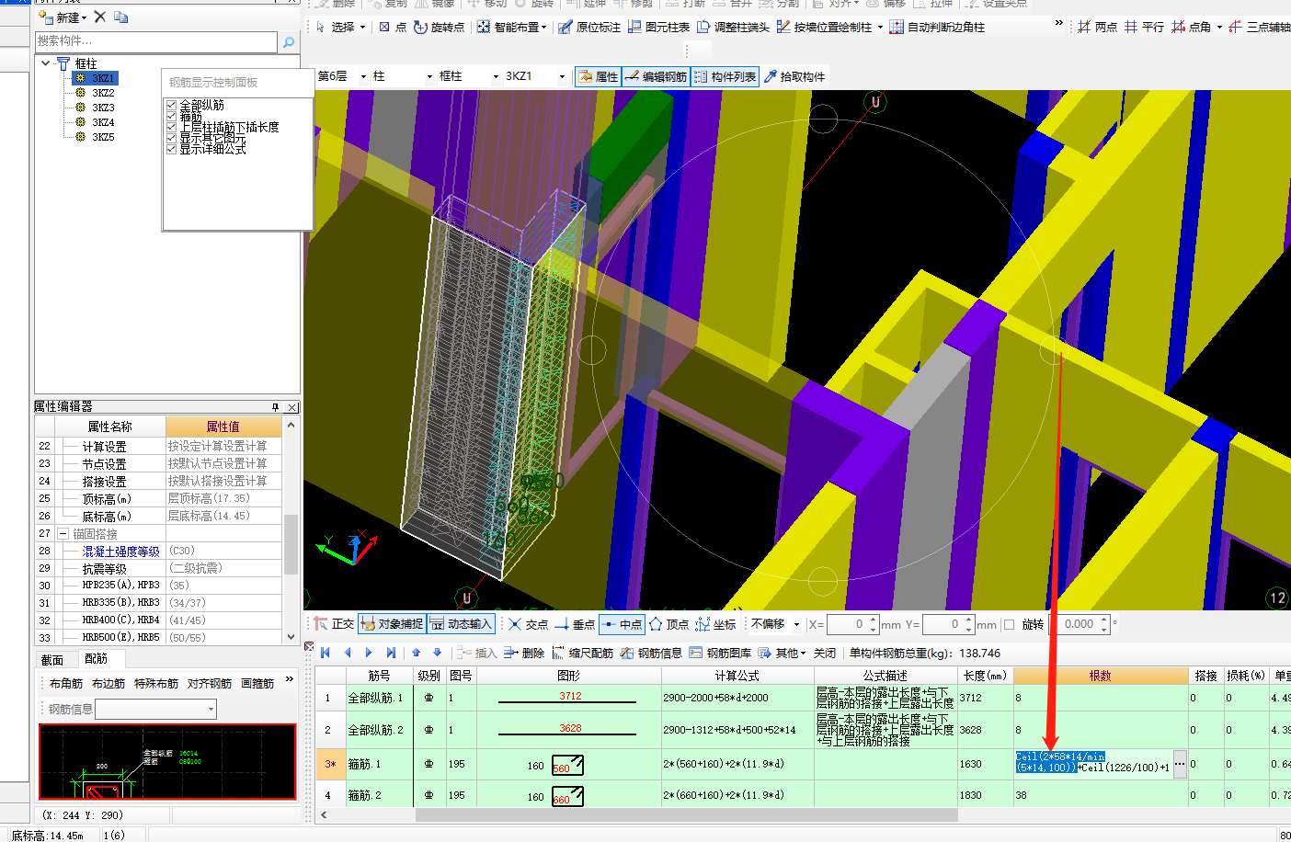Click the ellipsis button in 根数 cell
The width and height of the screenshot is (1291, 842).
click(x=1179, y=764)
